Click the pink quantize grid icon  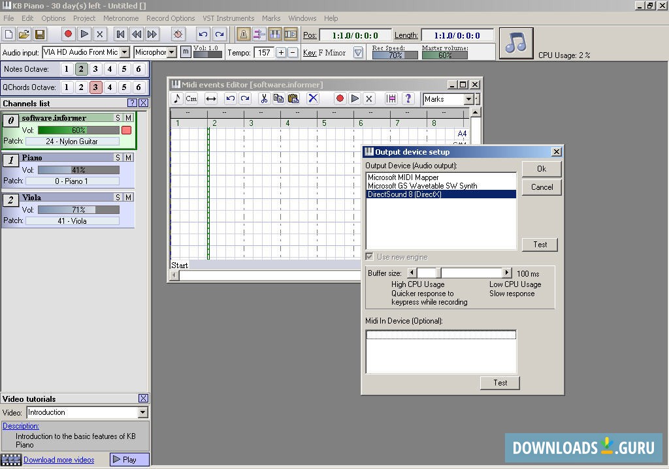(391, 99)
